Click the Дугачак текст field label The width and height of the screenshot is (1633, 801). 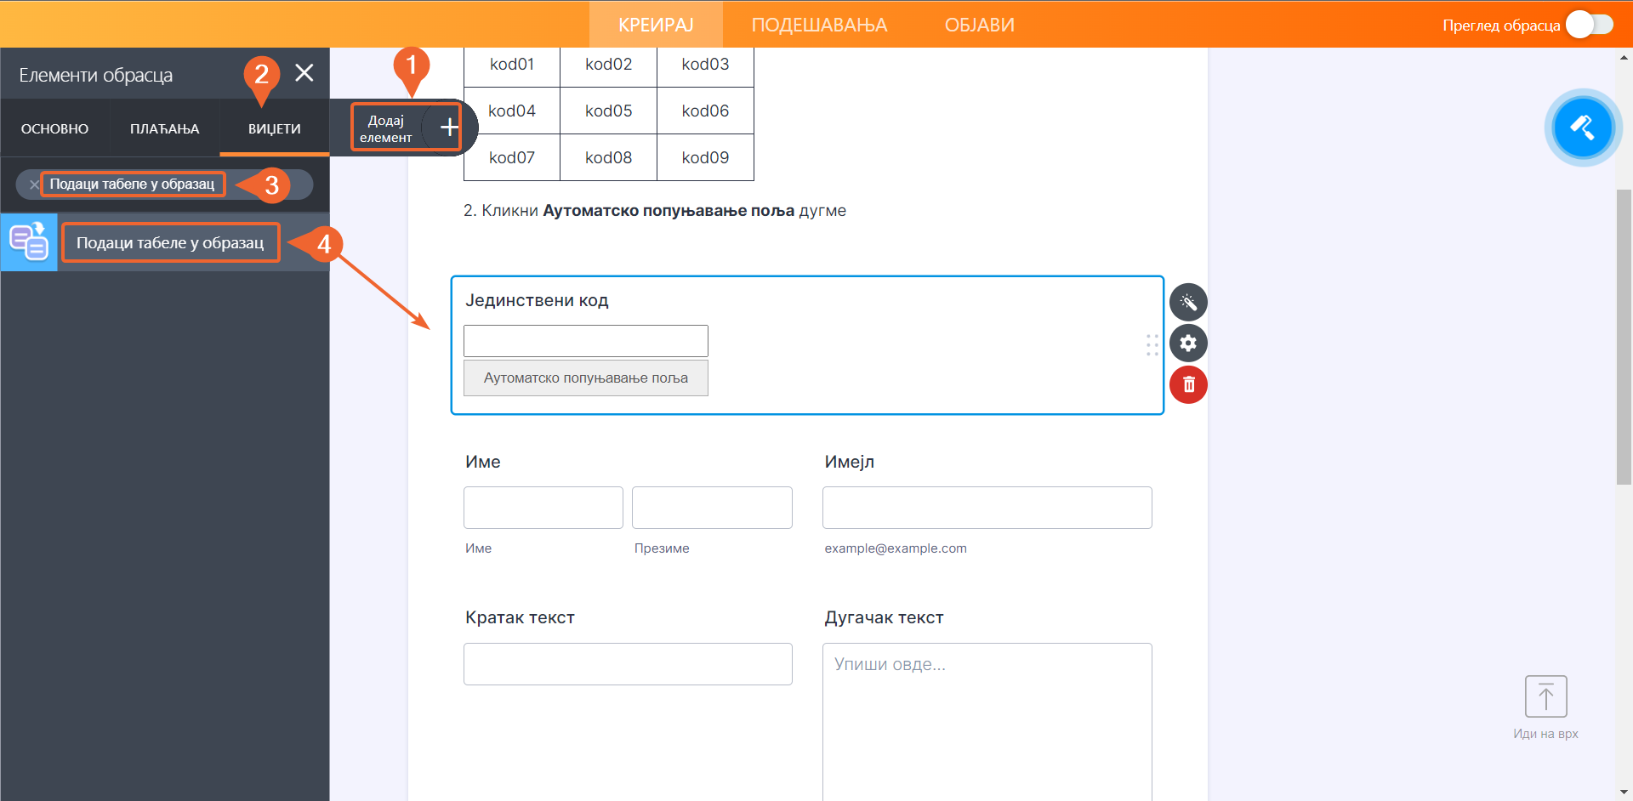pyautogui.click(x=884, y=617)
